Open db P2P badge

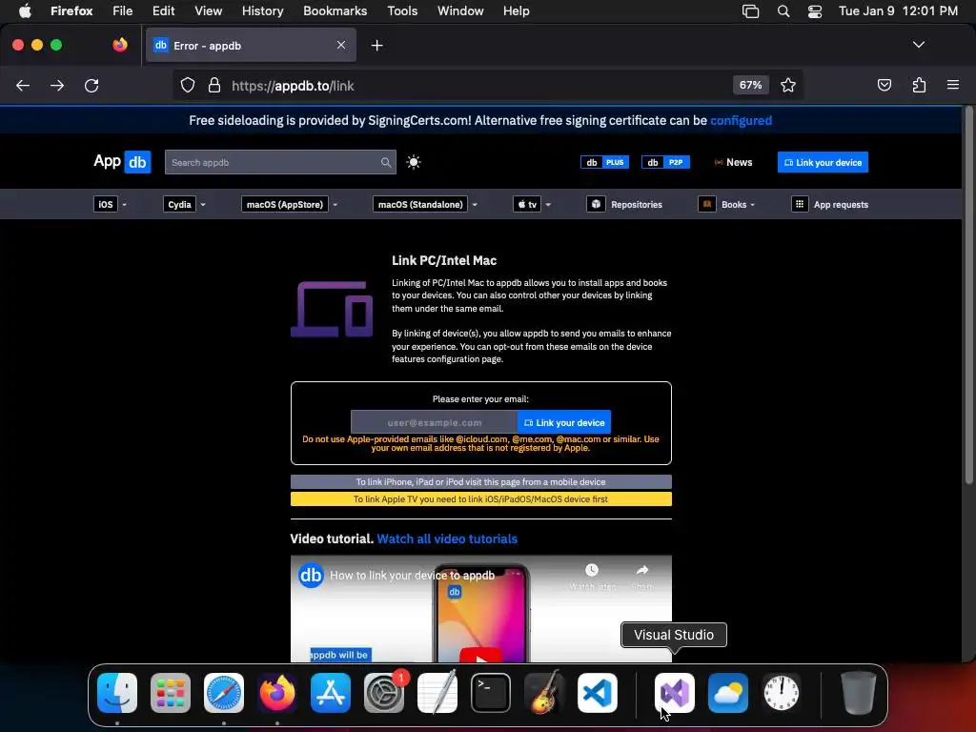(665, 162)
